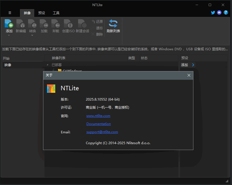The height and width of the screenshot is (185, 232).
Task: Expand the dropdown arrow under 转换
Action: click(x=32, y=35)
